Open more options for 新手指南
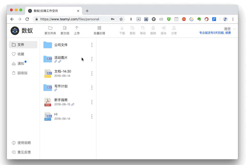 coord(92,102)
